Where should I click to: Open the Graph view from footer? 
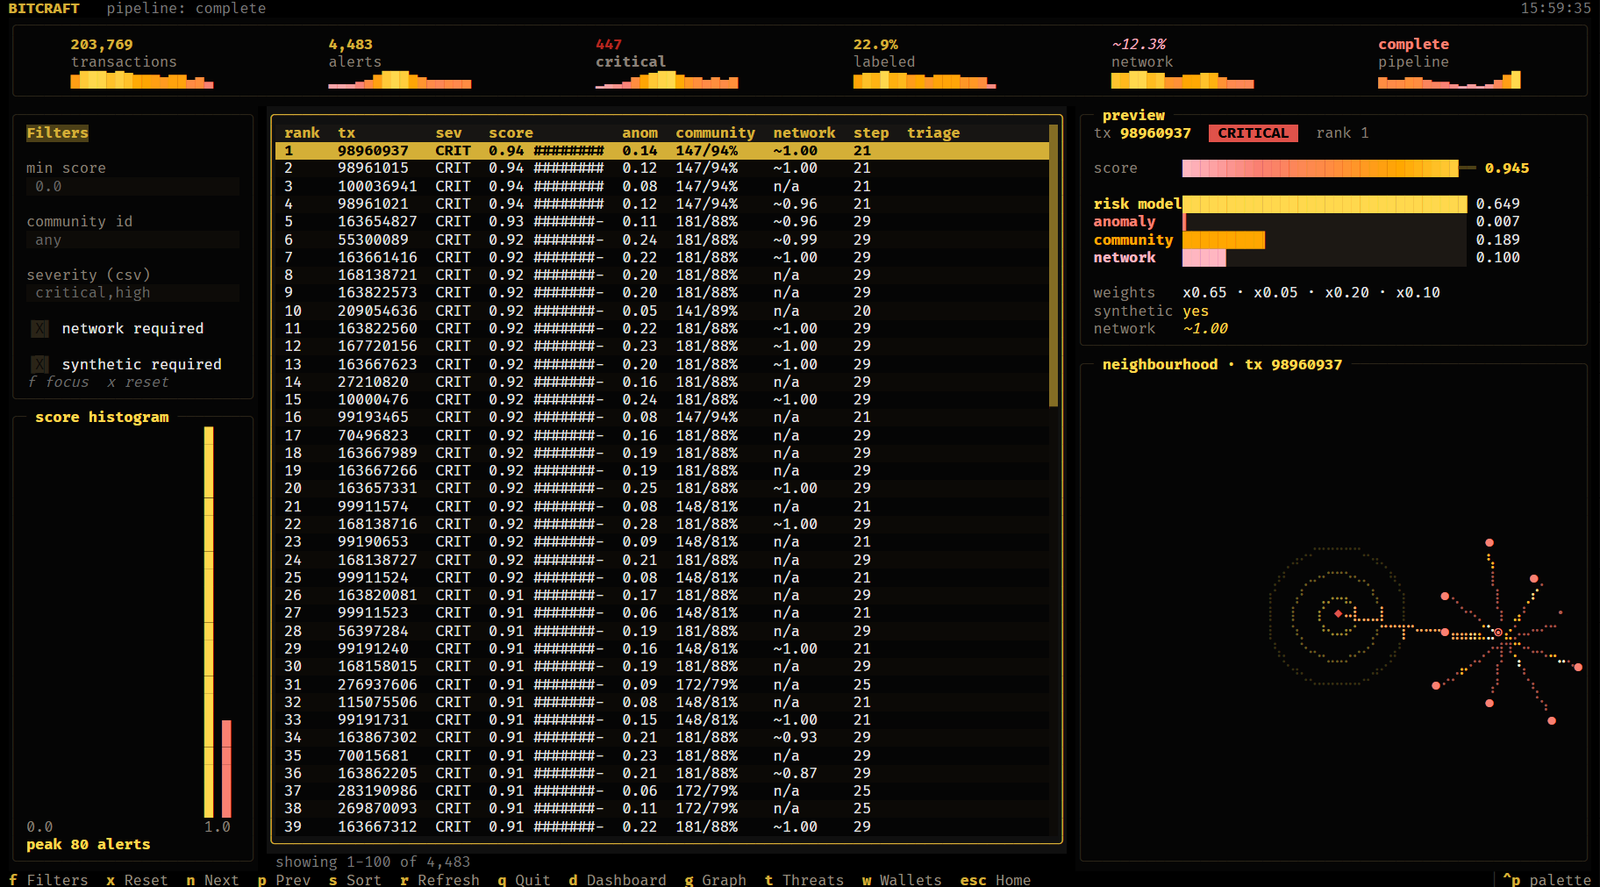[x=715, y=879]
